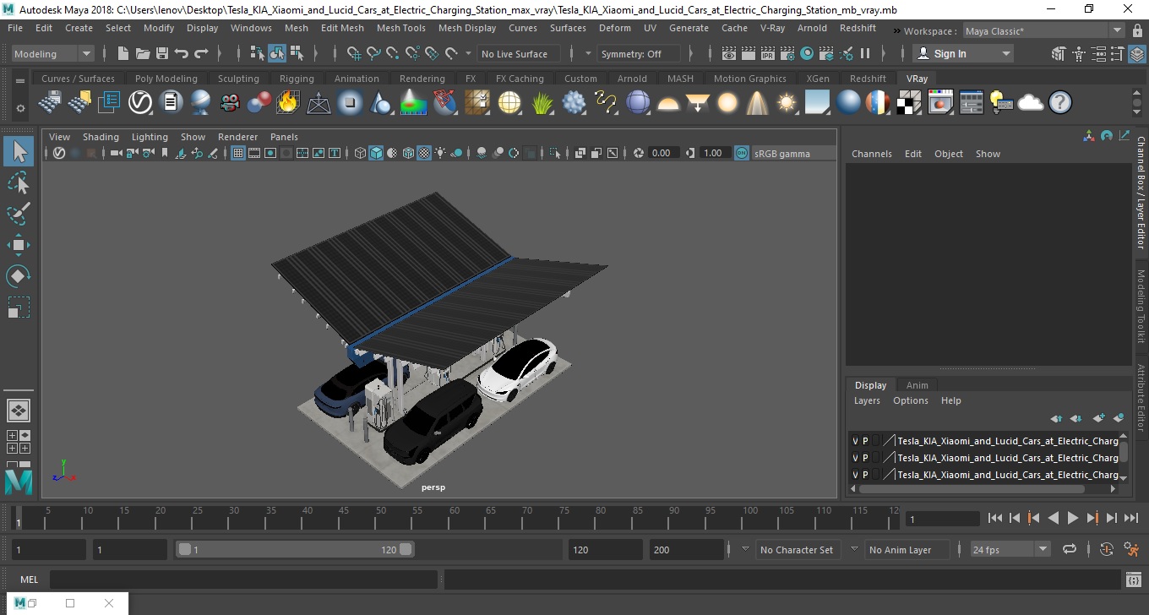Open the Workspace Maya Classic dropdown
The height and width of the screenshot is (615, 1149).
point(1044,31)
